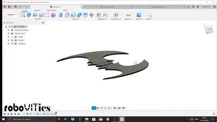217x122 pixels.
Task: Pick the Combine tool
Action: tap(79, 15)
